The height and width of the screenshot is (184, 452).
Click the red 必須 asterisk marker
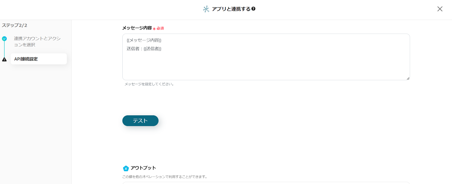(x=154, y=29)
